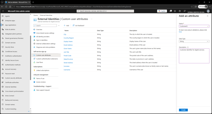The height and width of the screenshot is (114, 212).
Task: Click Add in the command bar
Action: (x=66, y=25)
